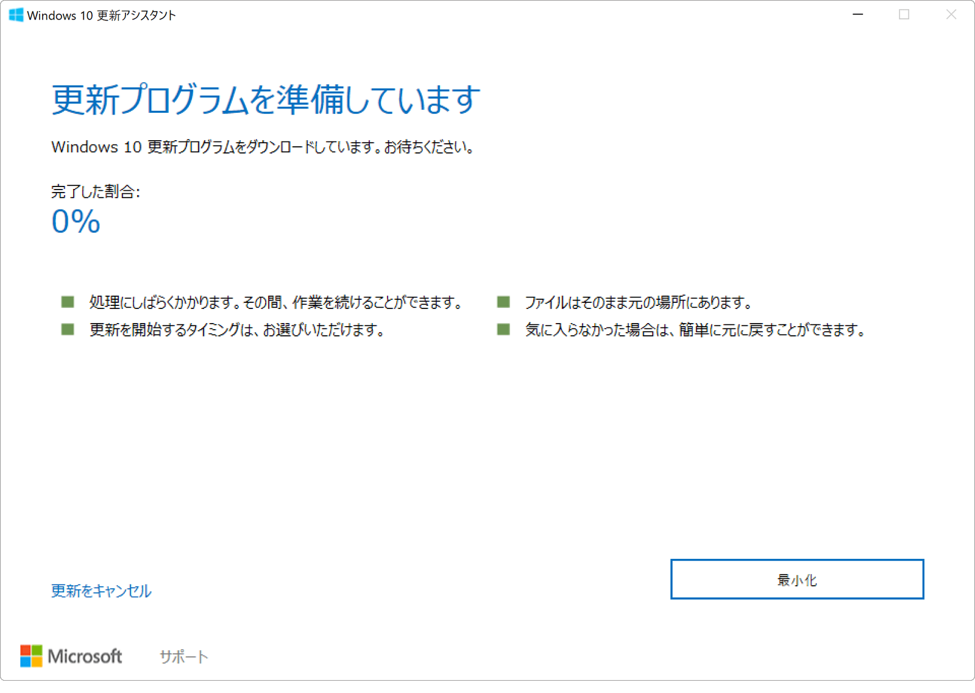Click the Microsoft logo in the footer
975x693 pixels.
(x=71, y=656)
